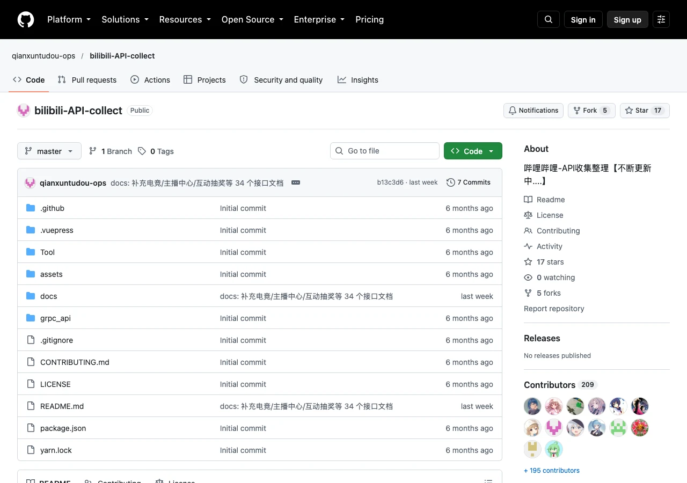This screenshot has width=687, height=483.
Task: Click the watching eye icon
Action: click(528, 277)
